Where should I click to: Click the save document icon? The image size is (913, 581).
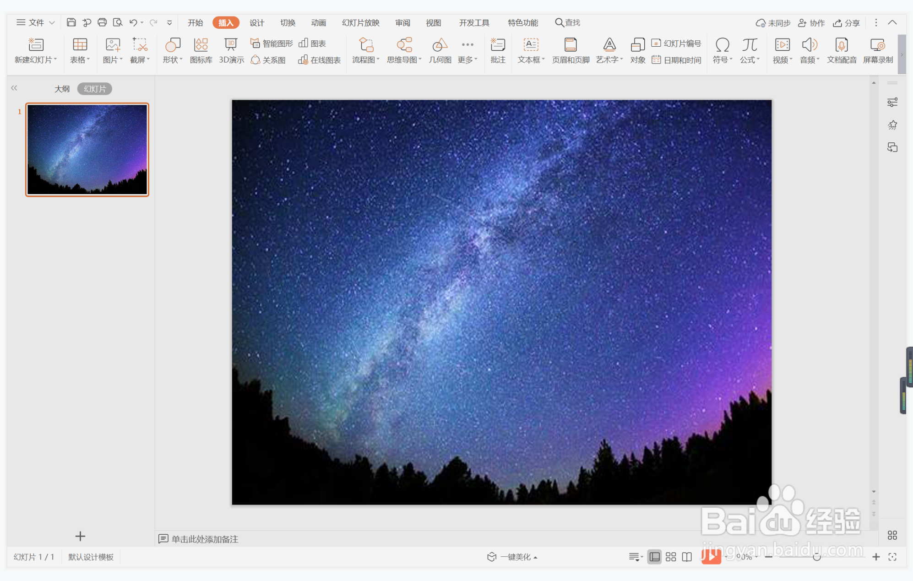click(71, 22)
